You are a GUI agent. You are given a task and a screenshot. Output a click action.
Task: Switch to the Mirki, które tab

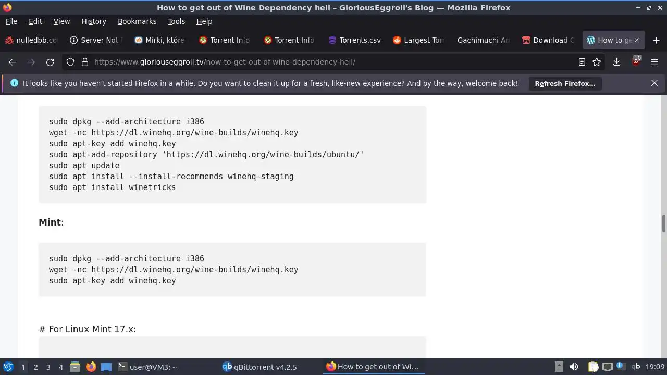(160, 40)
